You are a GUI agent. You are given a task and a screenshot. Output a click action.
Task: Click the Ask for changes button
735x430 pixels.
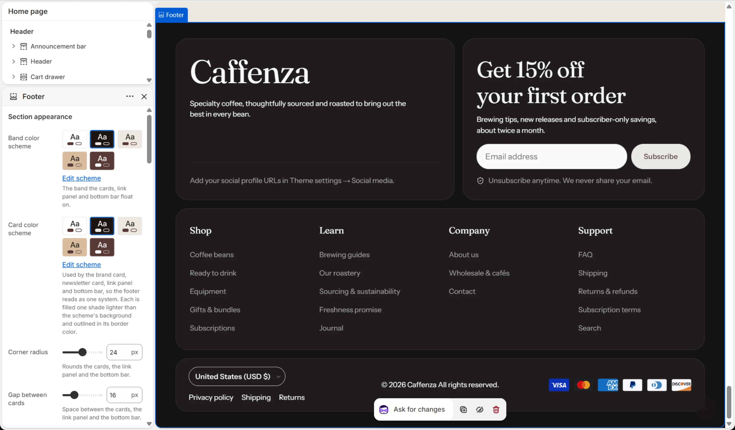tap(414, 410)
